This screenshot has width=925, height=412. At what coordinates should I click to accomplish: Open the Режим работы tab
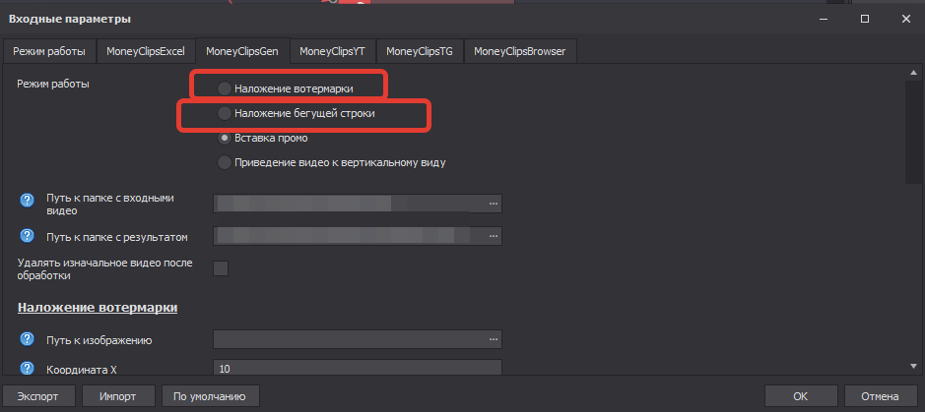coord(49,51)
